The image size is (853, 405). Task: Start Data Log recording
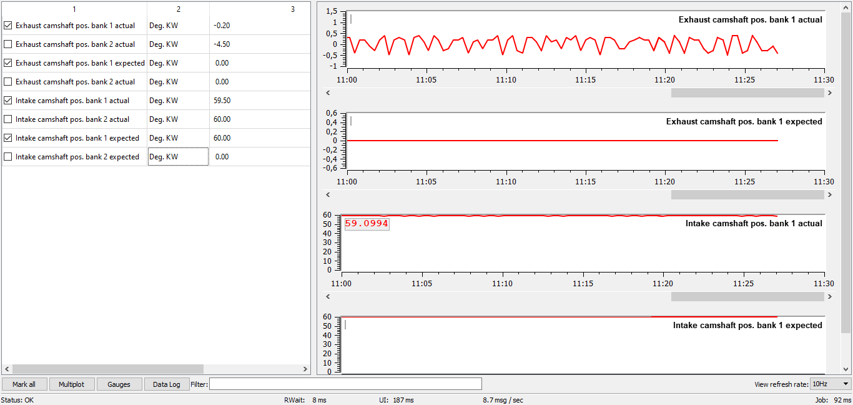pyautogui.click(x=166, y=384)
